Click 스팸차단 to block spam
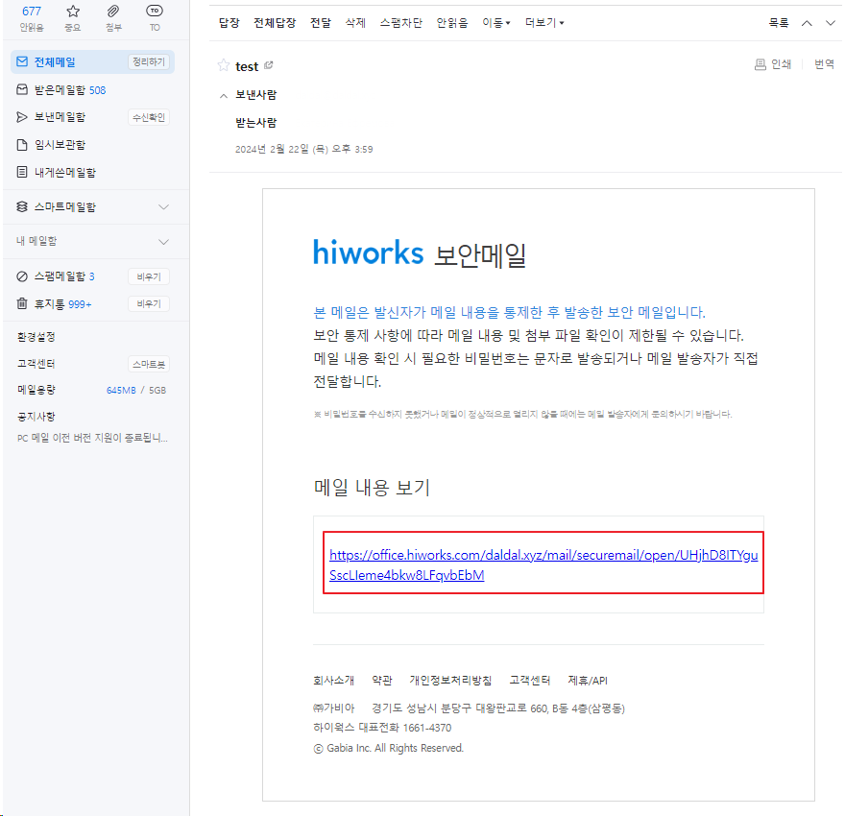Image resolution: width=845 pixels, height=816 pixels. 401,23
